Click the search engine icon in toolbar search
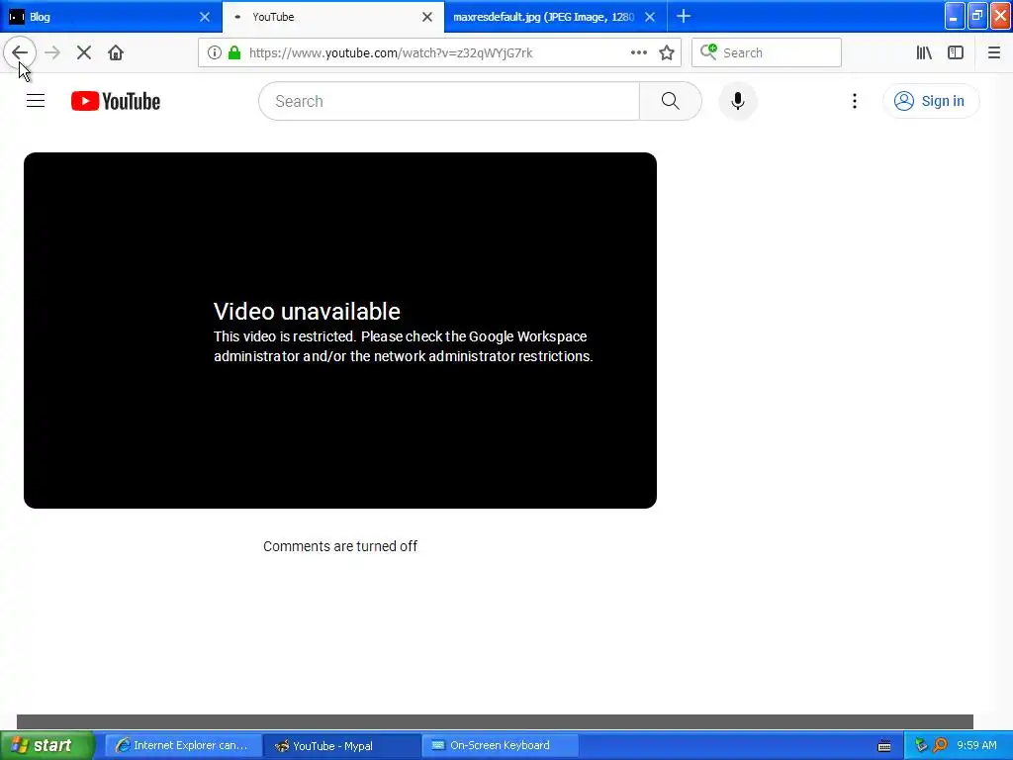The height and width of the screenshot is (760, 1013). pyautogui.click(x=708, y=51)
